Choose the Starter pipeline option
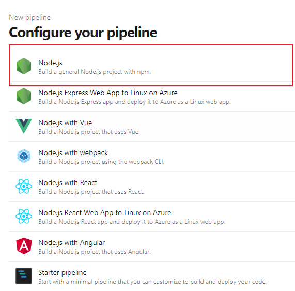Image resolution: width=295 pixels, height=291 pixels. (63, 272)
